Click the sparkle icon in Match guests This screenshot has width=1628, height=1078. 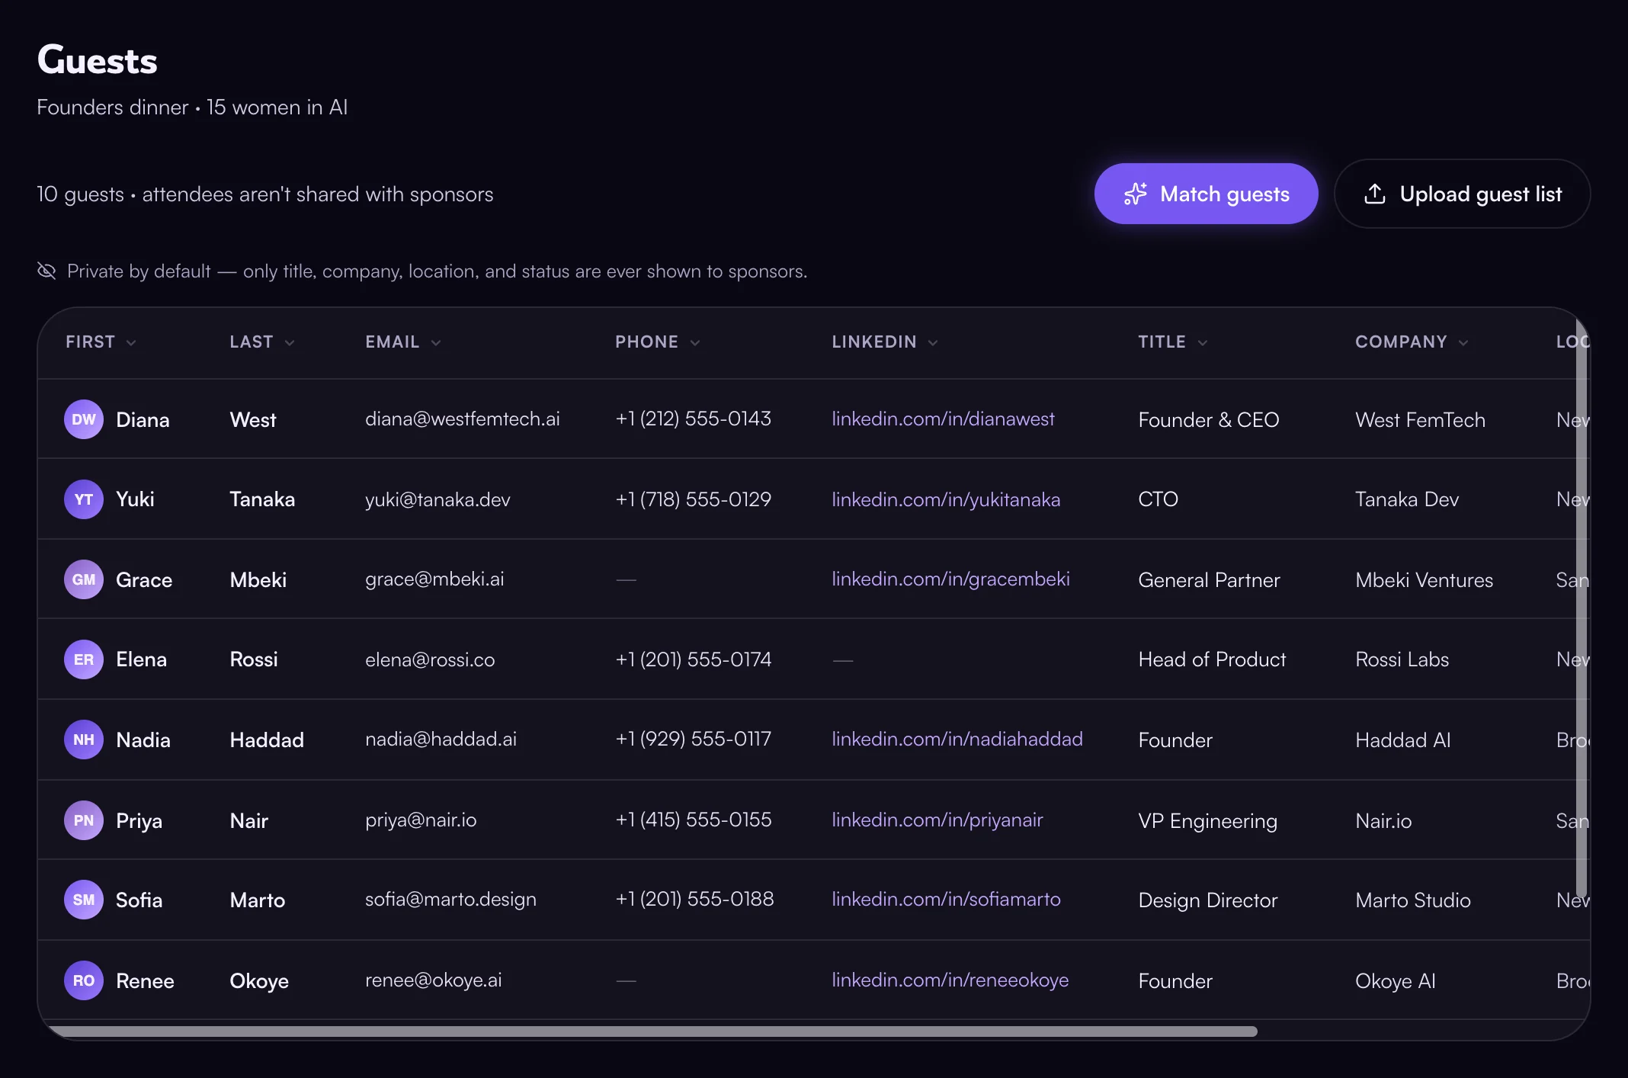(1135, 194)
